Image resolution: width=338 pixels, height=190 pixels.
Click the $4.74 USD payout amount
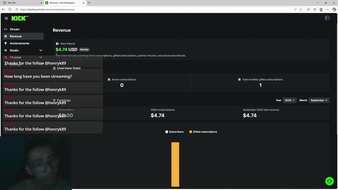tap(67, 49)
